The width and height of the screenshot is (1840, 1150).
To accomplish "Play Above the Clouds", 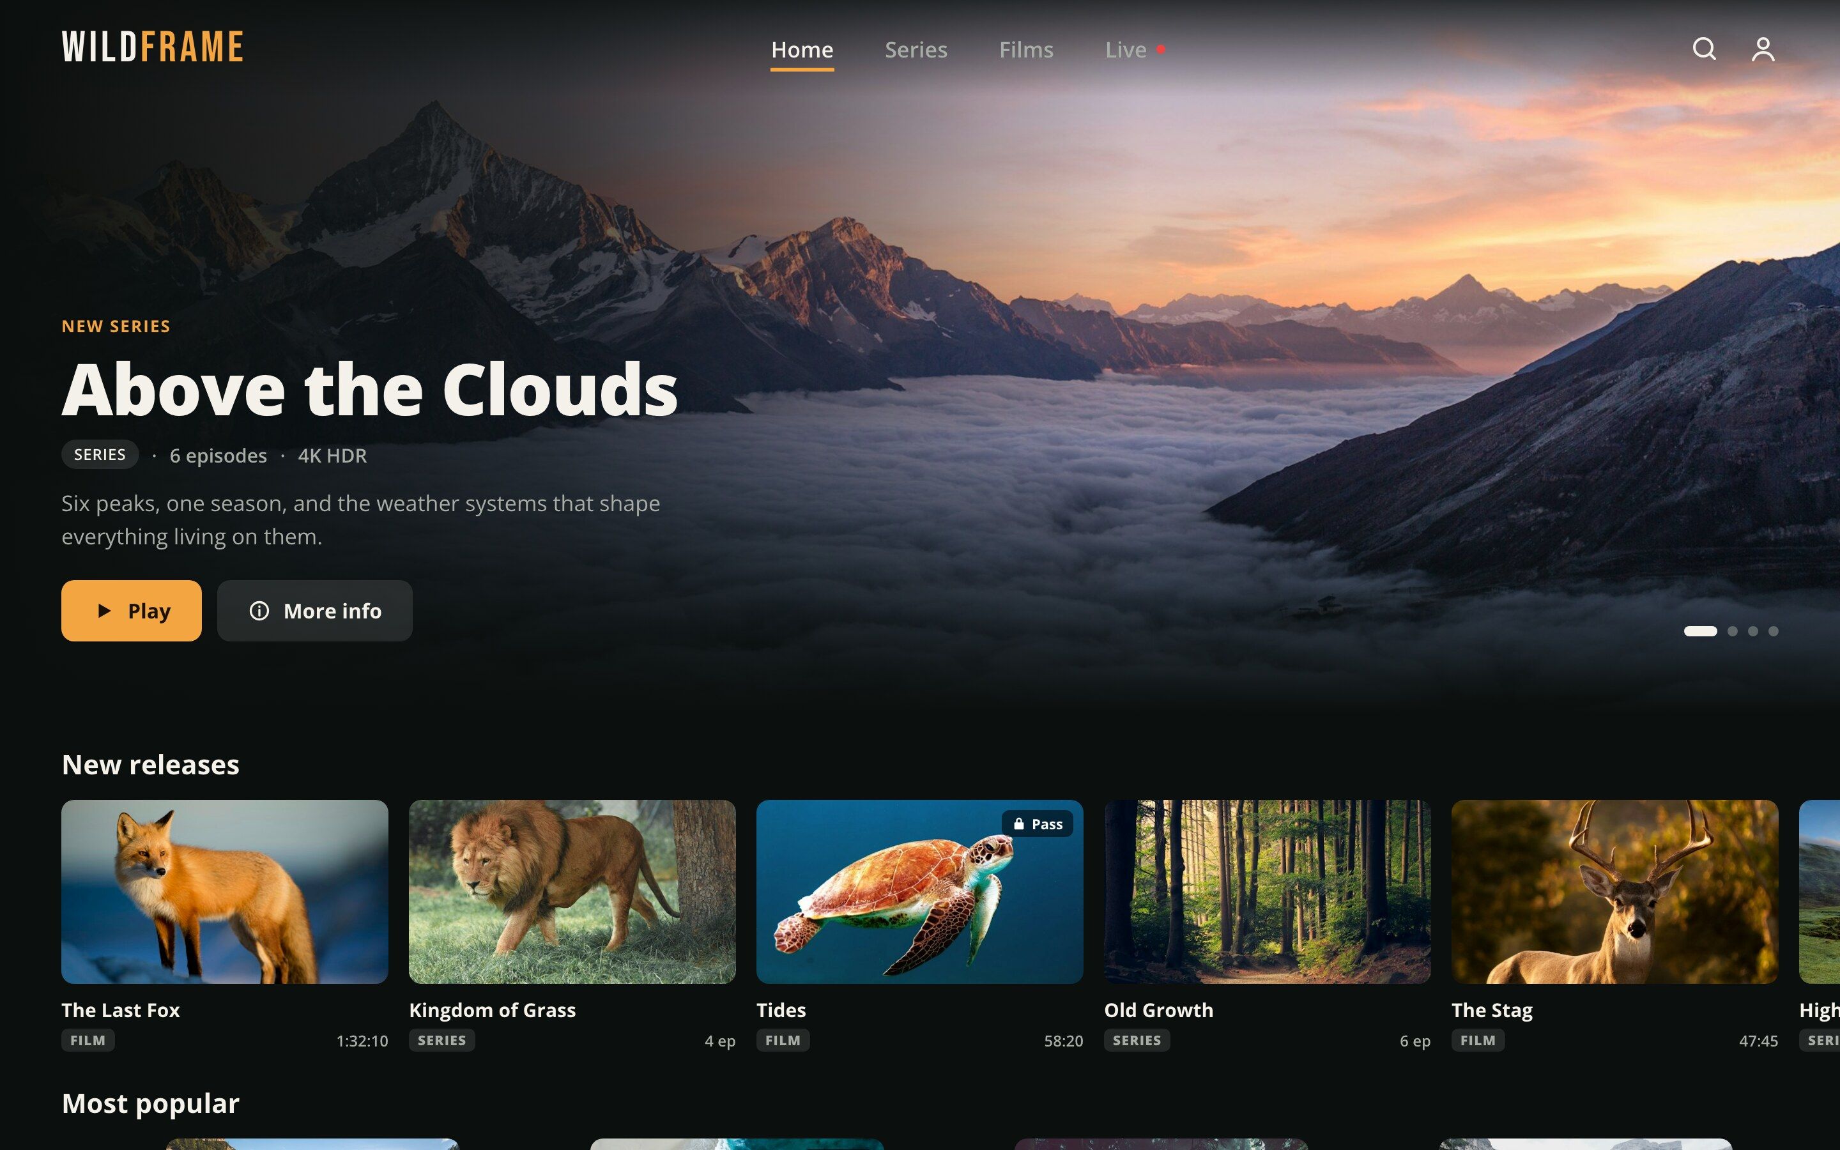I will pyautogui.click(x=132, y=611).
